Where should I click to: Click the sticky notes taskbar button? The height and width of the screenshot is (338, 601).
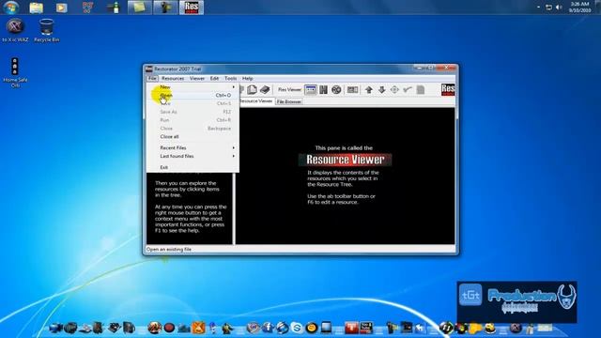(140, 8)
